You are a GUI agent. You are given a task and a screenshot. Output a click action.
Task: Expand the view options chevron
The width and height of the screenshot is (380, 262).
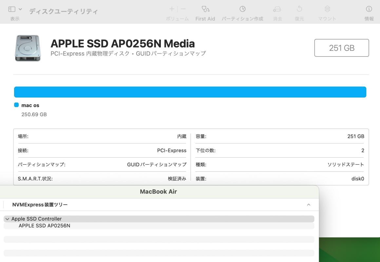[20, 9]
